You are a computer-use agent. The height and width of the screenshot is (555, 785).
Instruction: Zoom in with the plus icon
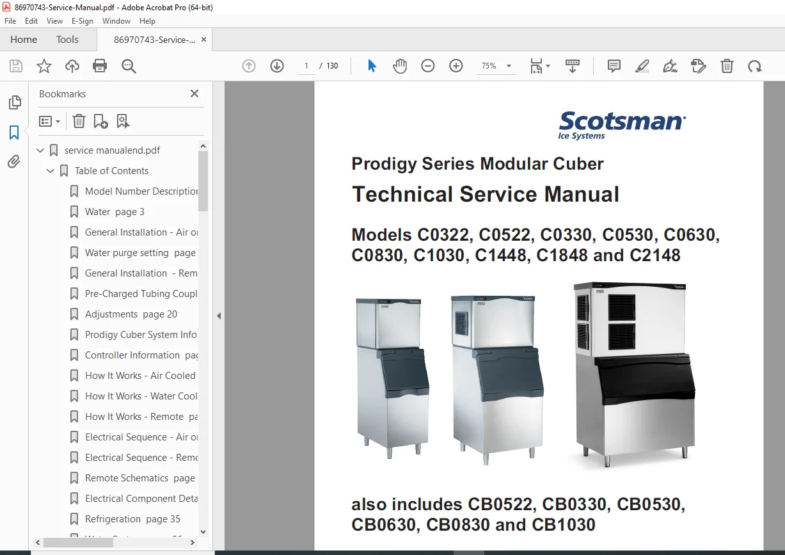[x=456, y=66]
